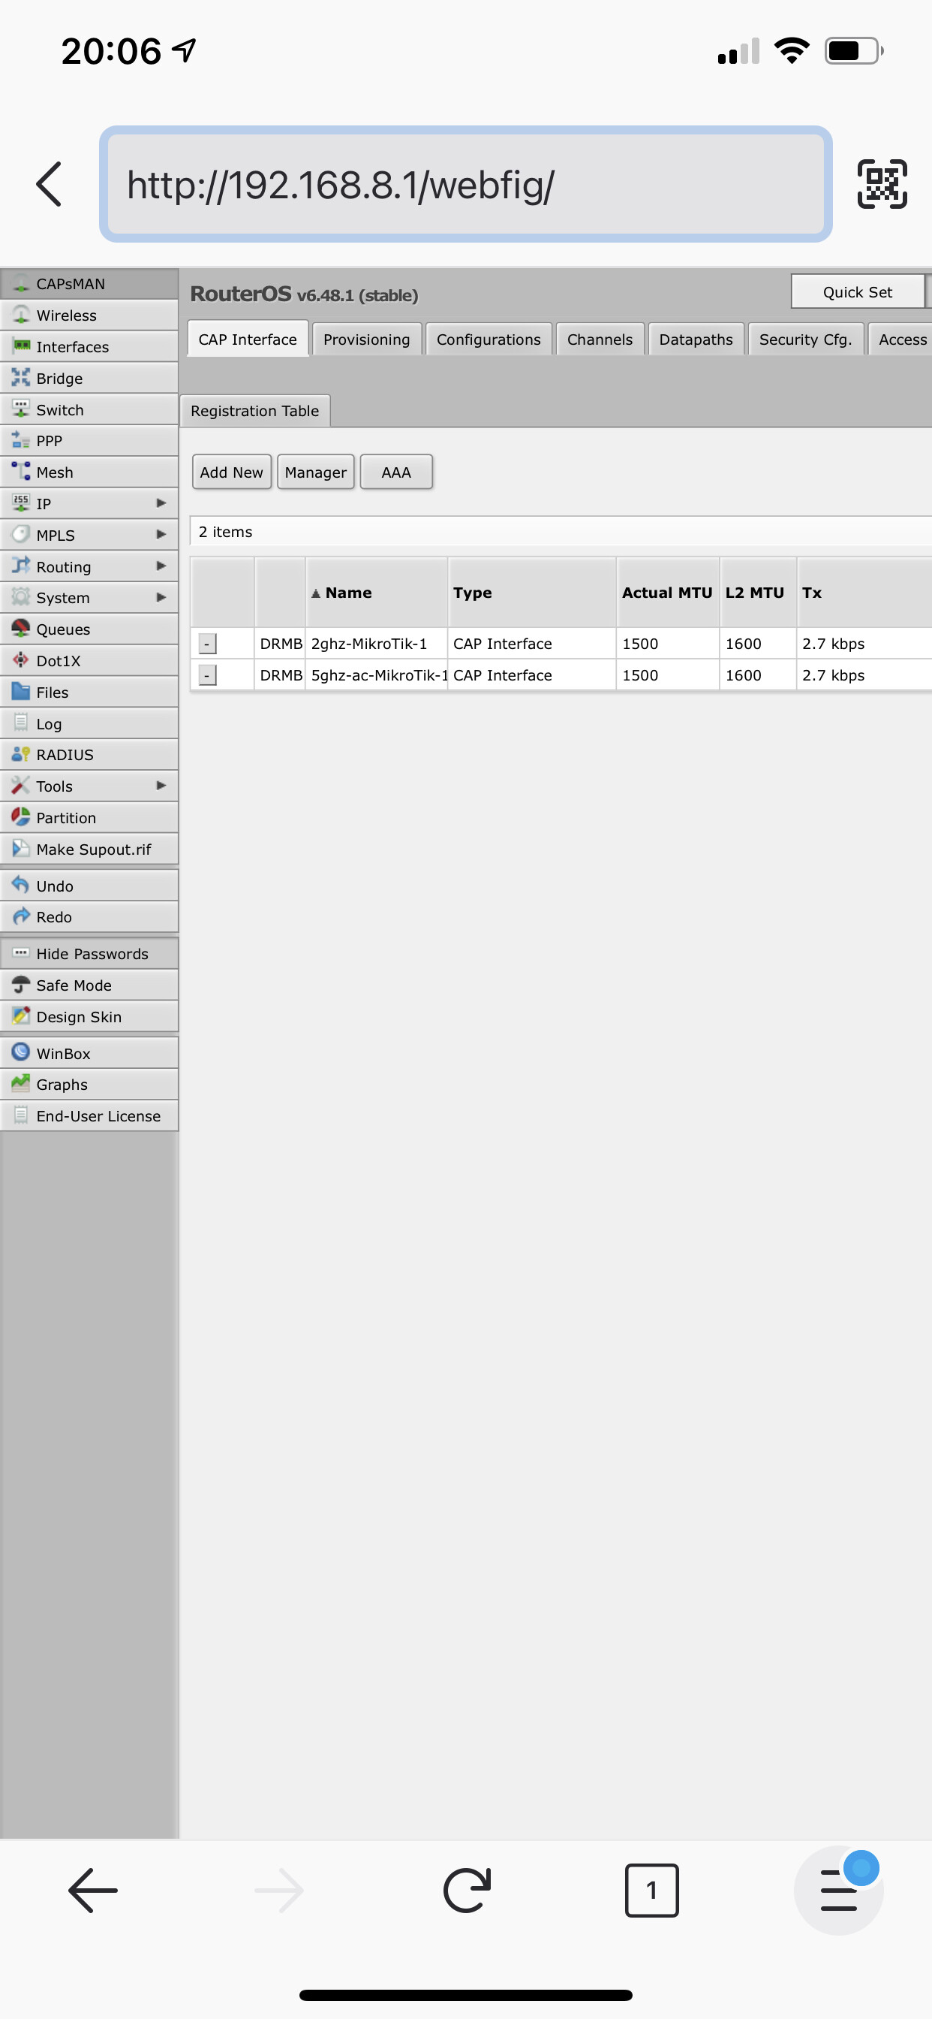Click the Add New button
The height and width of the screenshot is (2019, 932).
[x=232, y=472]
